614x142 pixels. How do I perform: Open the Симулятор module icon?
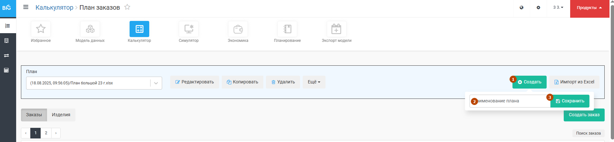[x=189, y=29]
